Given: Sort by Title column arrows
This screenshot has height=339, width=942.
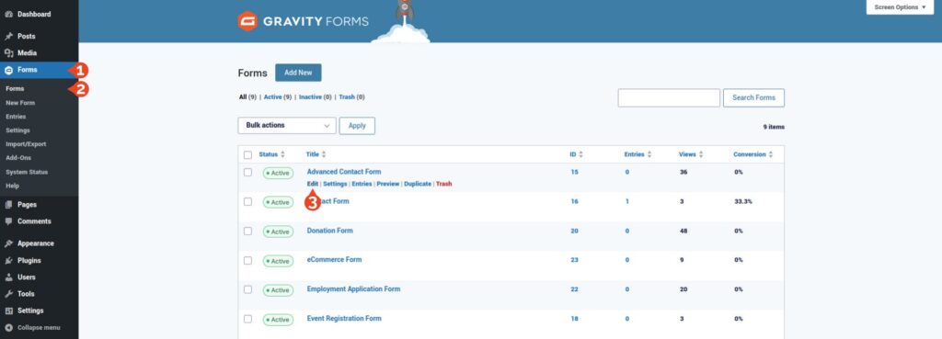Looking at the screenshot, I should [x=324, y=154].
